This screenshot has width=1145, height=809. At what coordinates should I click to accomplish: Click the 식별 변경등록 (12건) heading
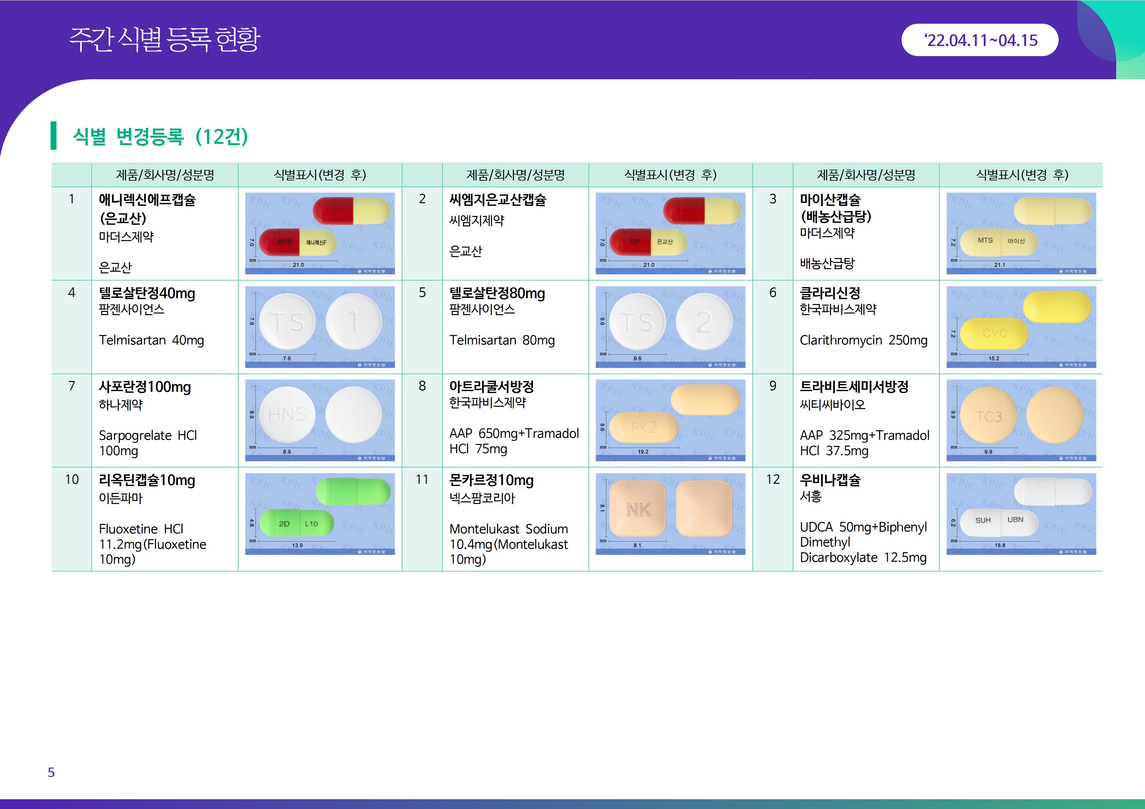click(160, 136)
